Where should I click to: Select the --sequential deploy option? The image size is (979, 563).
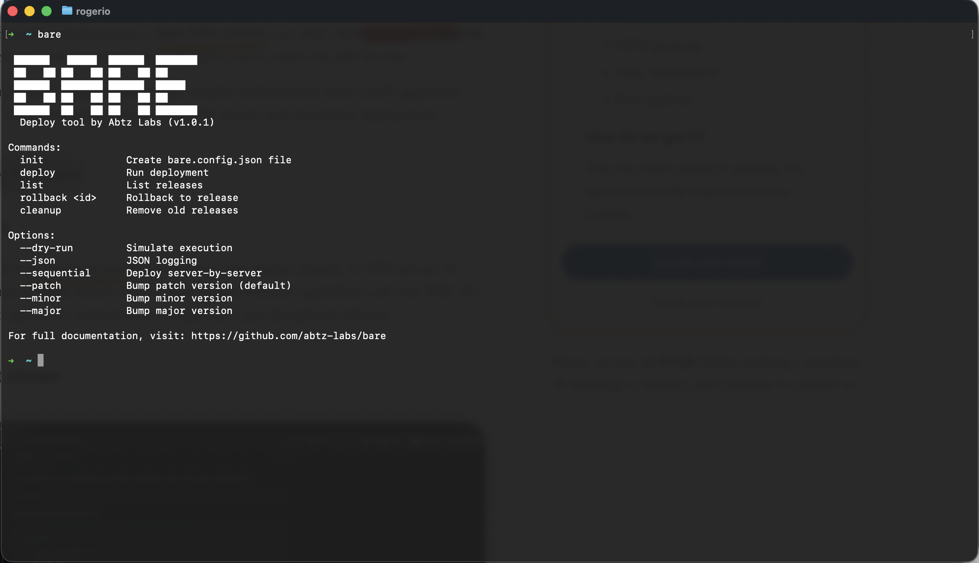coord(55,273)
